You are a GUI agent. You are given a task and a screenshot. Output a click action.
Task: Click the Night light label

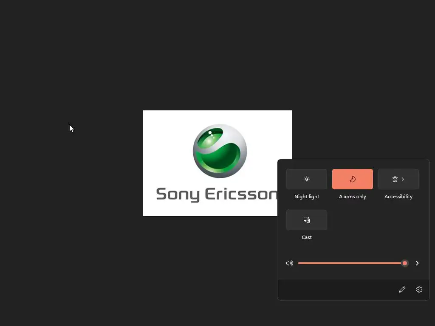307,197
